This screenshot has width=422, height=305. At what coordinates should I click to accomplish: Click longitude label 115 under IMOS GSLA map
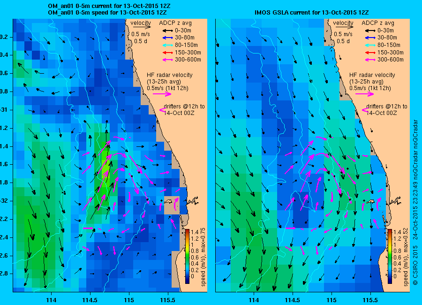pyautogui.click(x=332, y=300)
